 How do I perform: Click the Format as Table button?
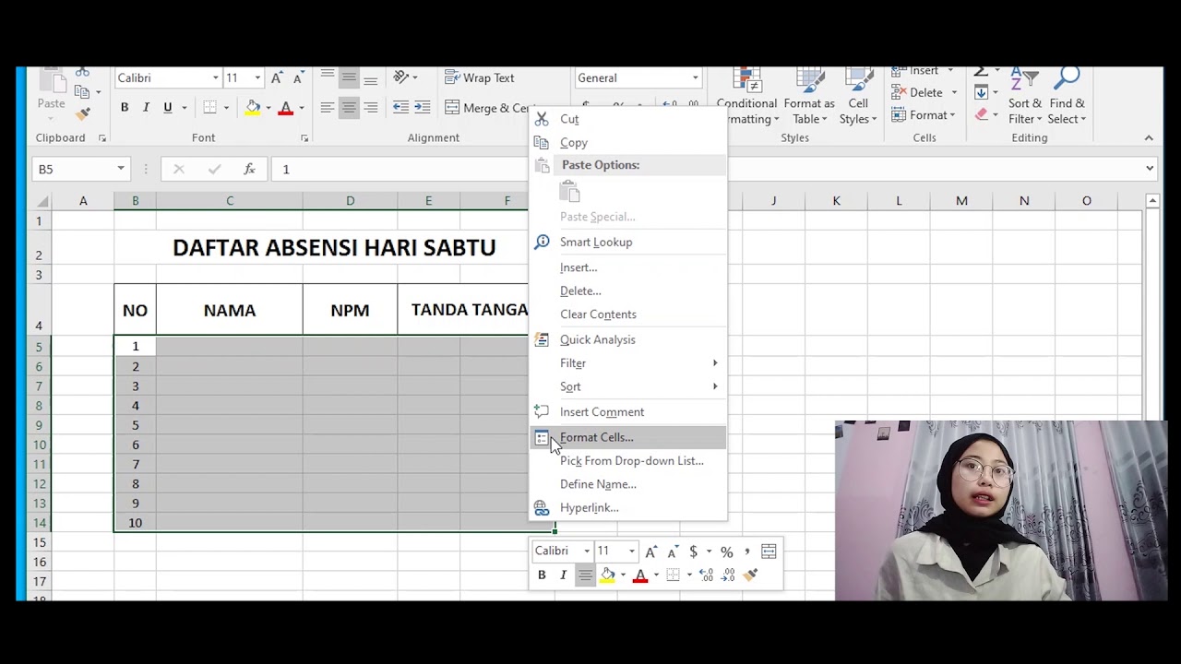click(809, 95)
